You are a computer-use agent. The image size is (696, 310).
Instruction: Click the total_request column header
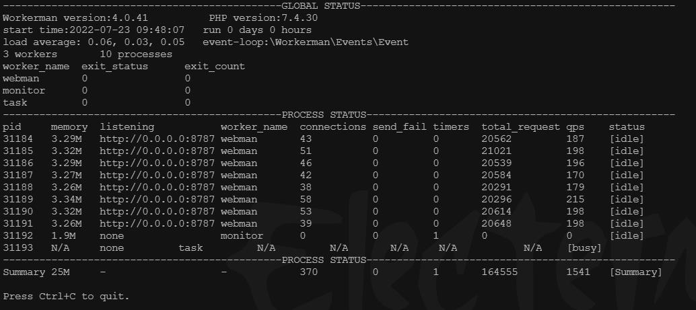pyautogui.click(x=521, y=127)
